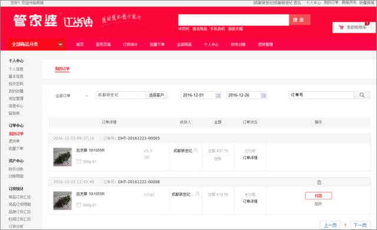Focus the 订单号 search input
This screenshot has width=377, height=230.
click(321, 95)
